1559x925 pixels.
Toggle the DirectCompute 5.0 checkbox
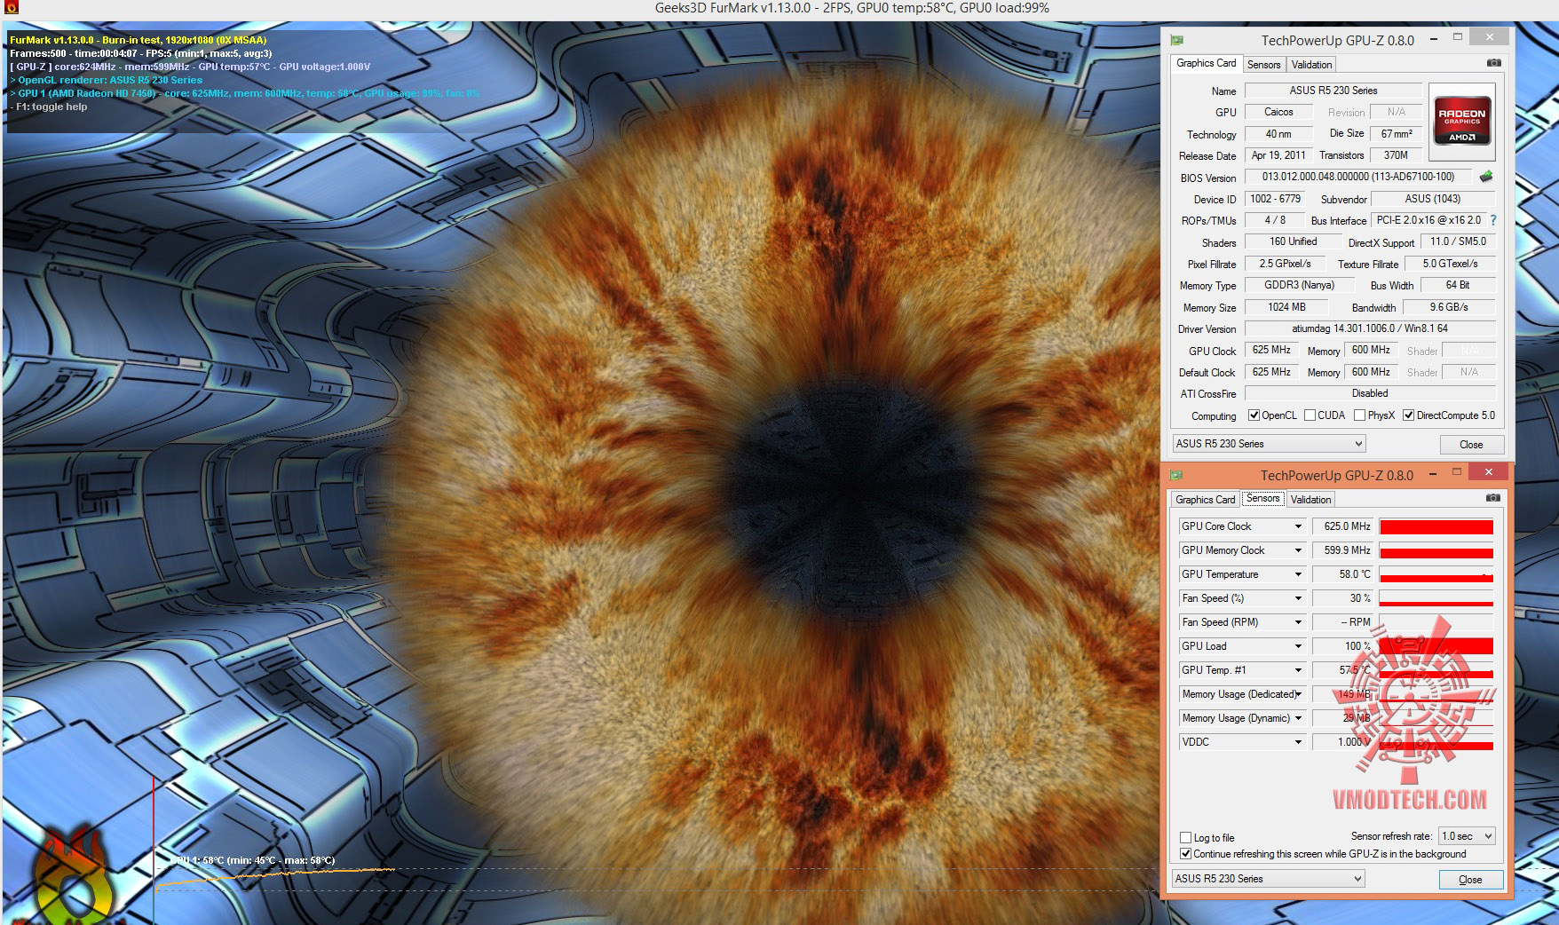(x=1408, y=415)
